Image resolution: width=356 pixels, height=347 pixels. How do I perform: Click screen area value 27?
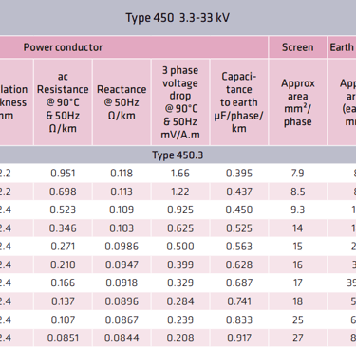pos(297,338)
